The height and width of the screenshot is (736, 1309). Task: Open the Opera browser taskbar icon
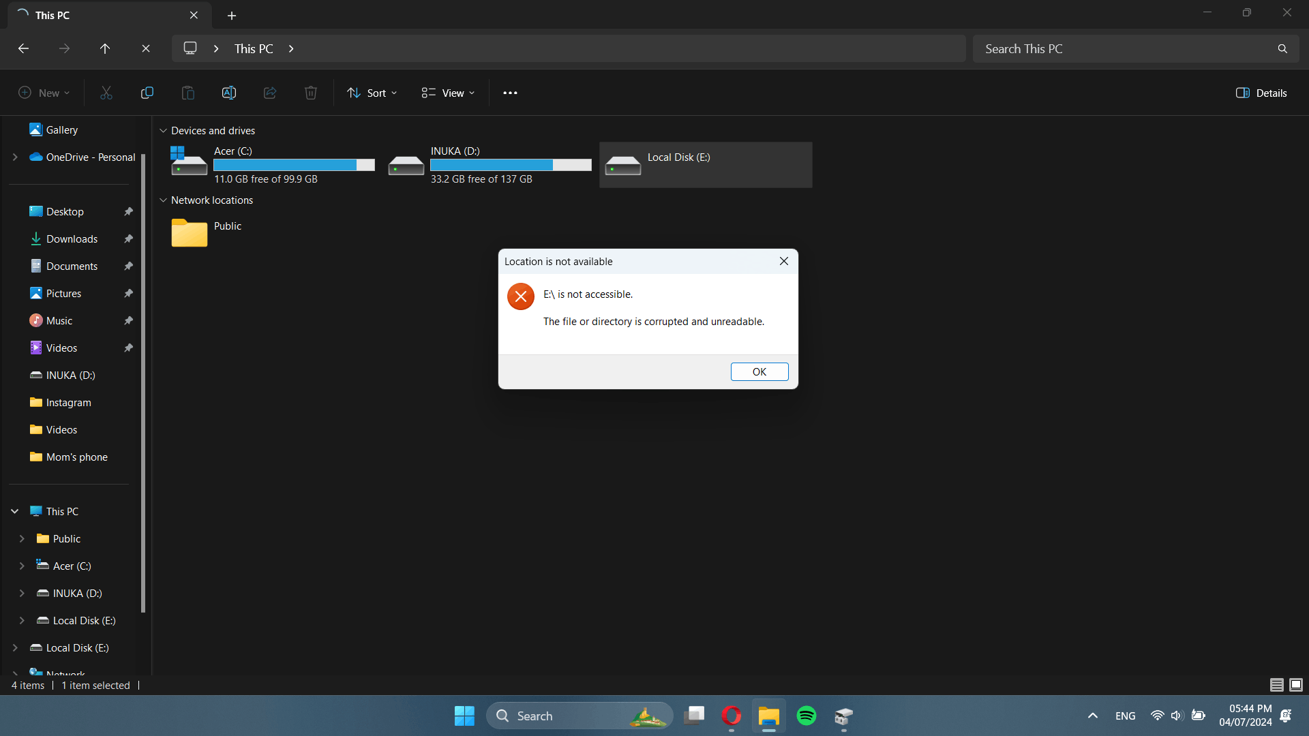coord(732,716)
